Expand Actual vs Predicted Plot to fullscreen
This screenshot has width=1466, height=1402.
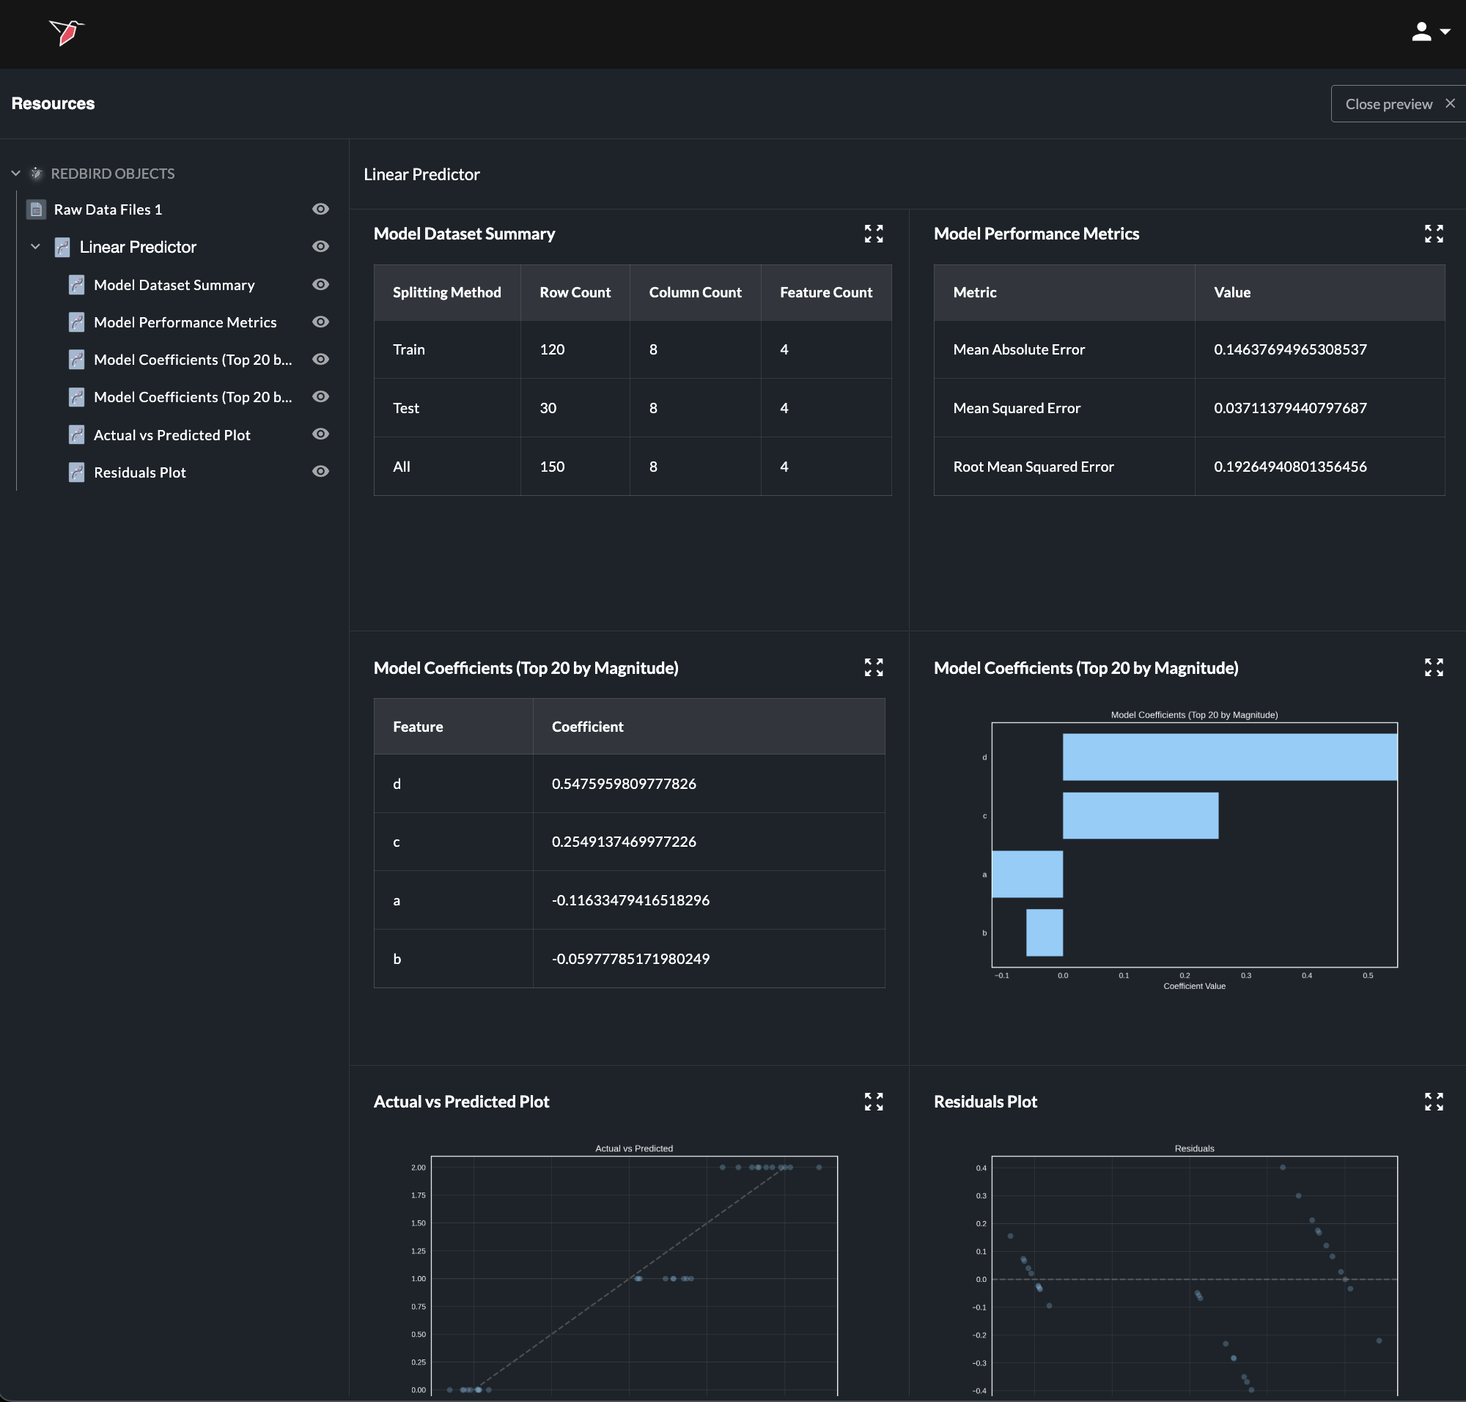coord(873,1102)
